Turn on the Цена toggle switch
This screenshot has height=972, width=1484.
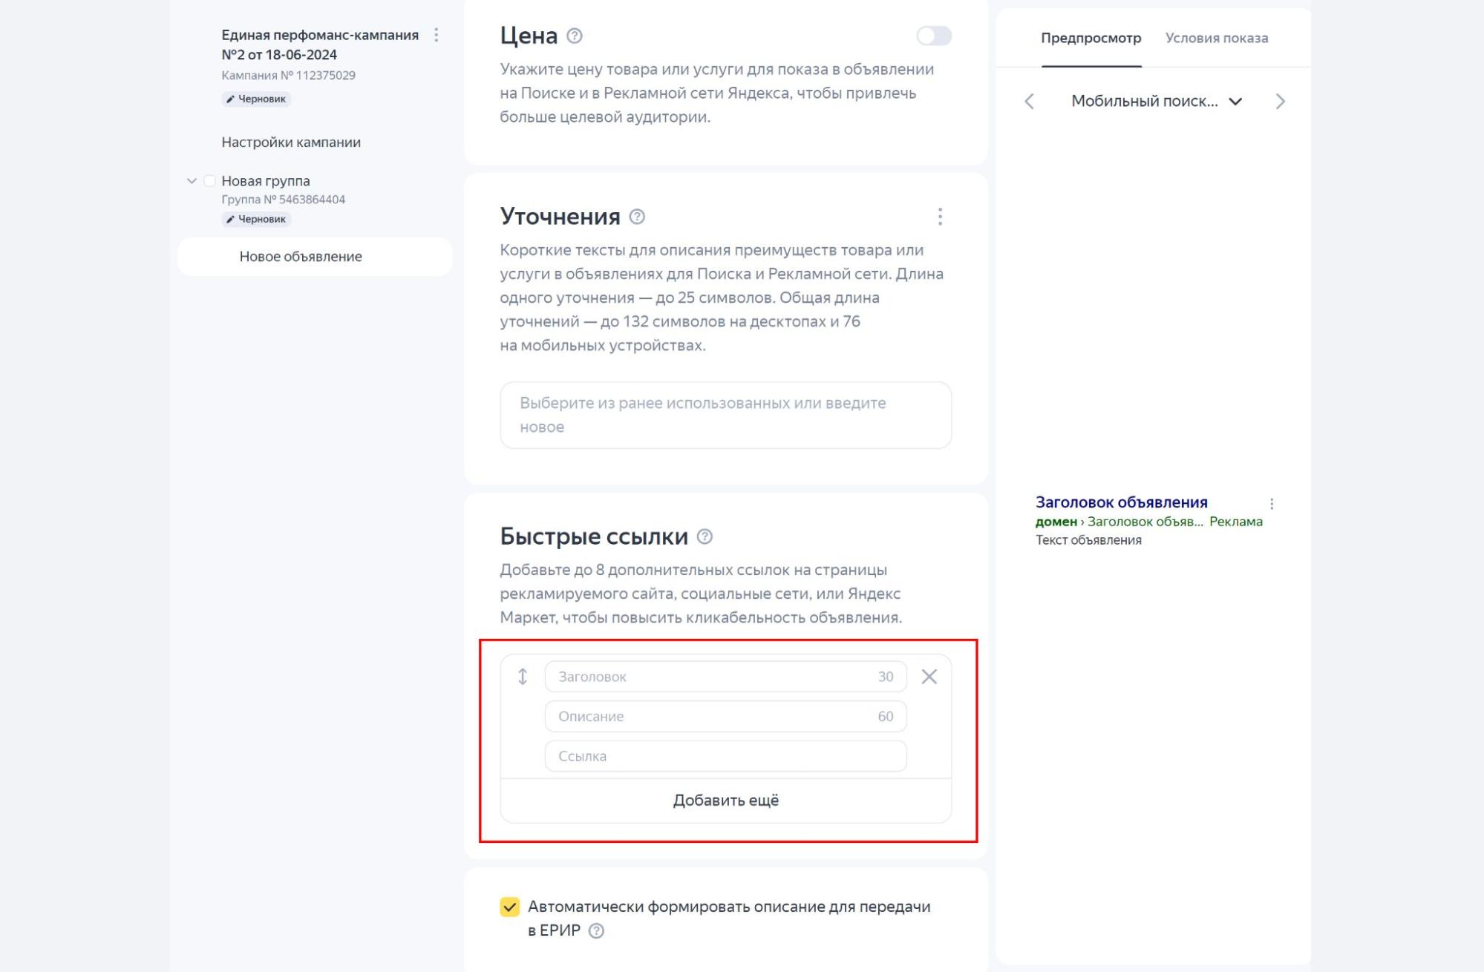[935, 34]
